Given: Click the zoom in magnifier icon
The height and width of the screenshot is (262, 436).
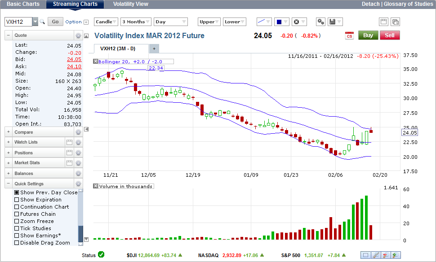Looking at the screenshot, I should [396, 255].
